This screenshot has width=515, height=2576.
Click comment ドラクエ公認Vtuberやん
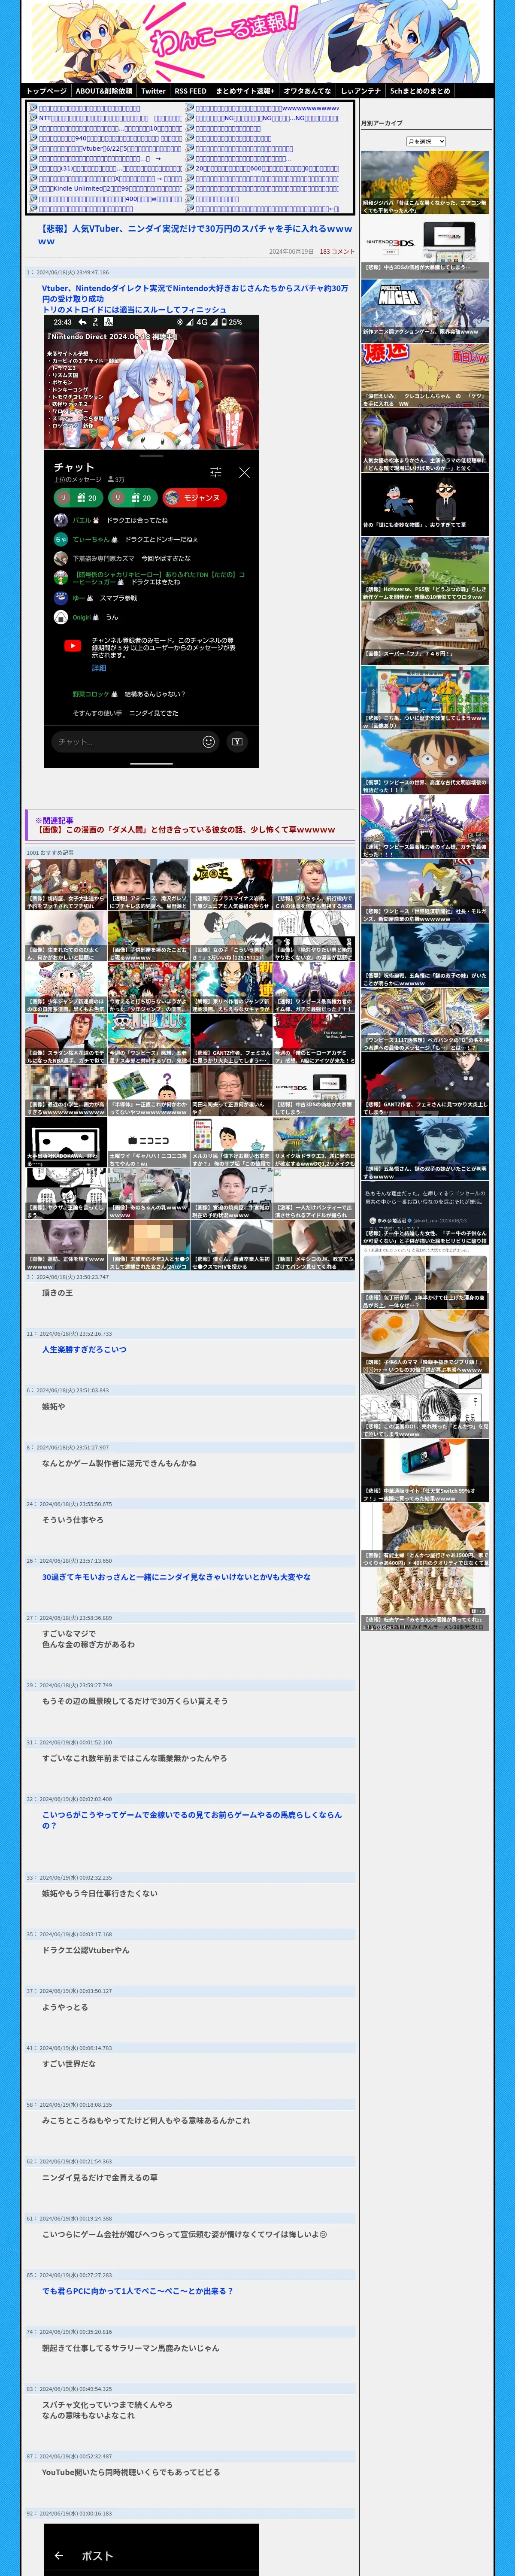coord(85,1950)
